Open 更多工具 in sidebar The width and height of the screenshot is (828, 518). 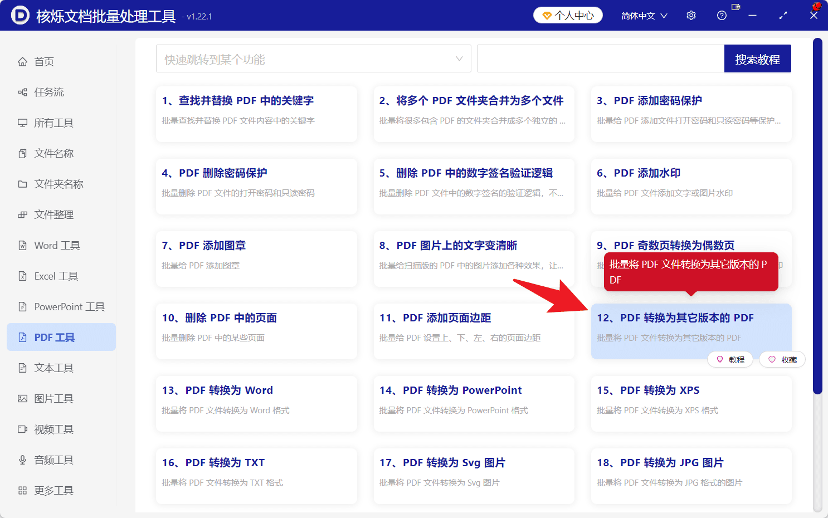pos(61,491)
